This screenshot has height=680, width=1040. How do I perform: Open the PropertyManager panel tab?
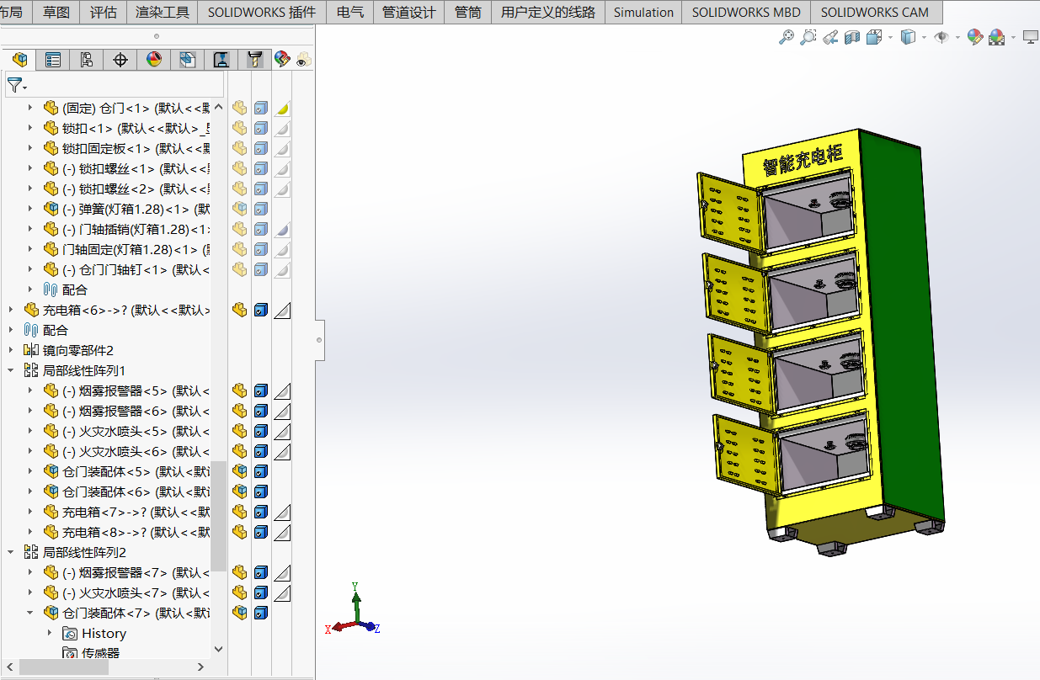53,60
